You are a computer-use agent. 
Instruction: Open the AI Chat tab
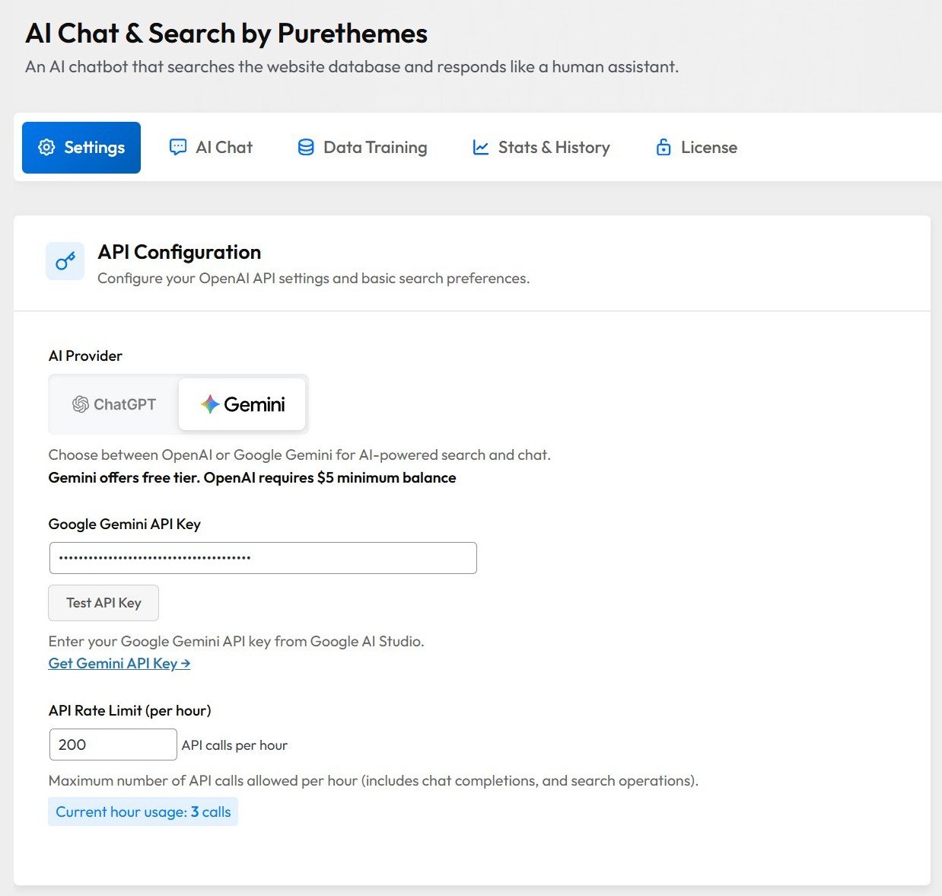click(x=211, y=148)
